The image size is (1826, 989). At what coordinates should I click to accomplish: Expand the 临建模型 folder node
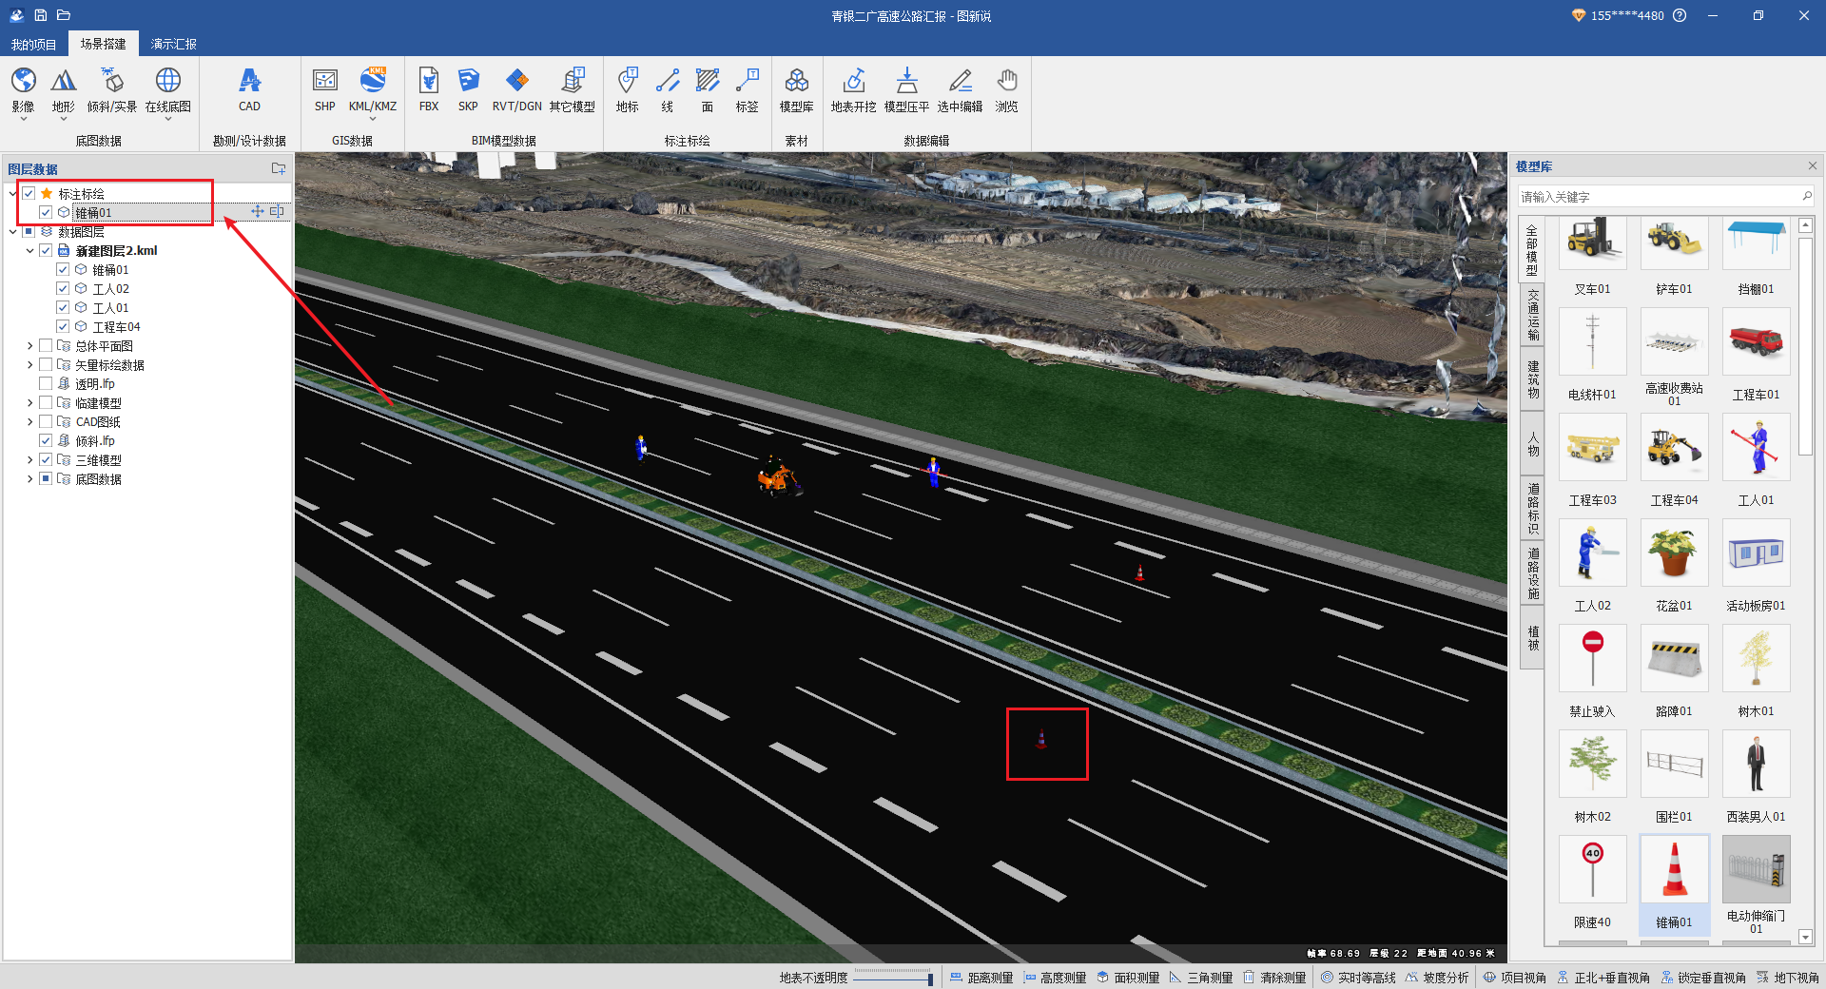pyautogui.click(x=29, y=403)
